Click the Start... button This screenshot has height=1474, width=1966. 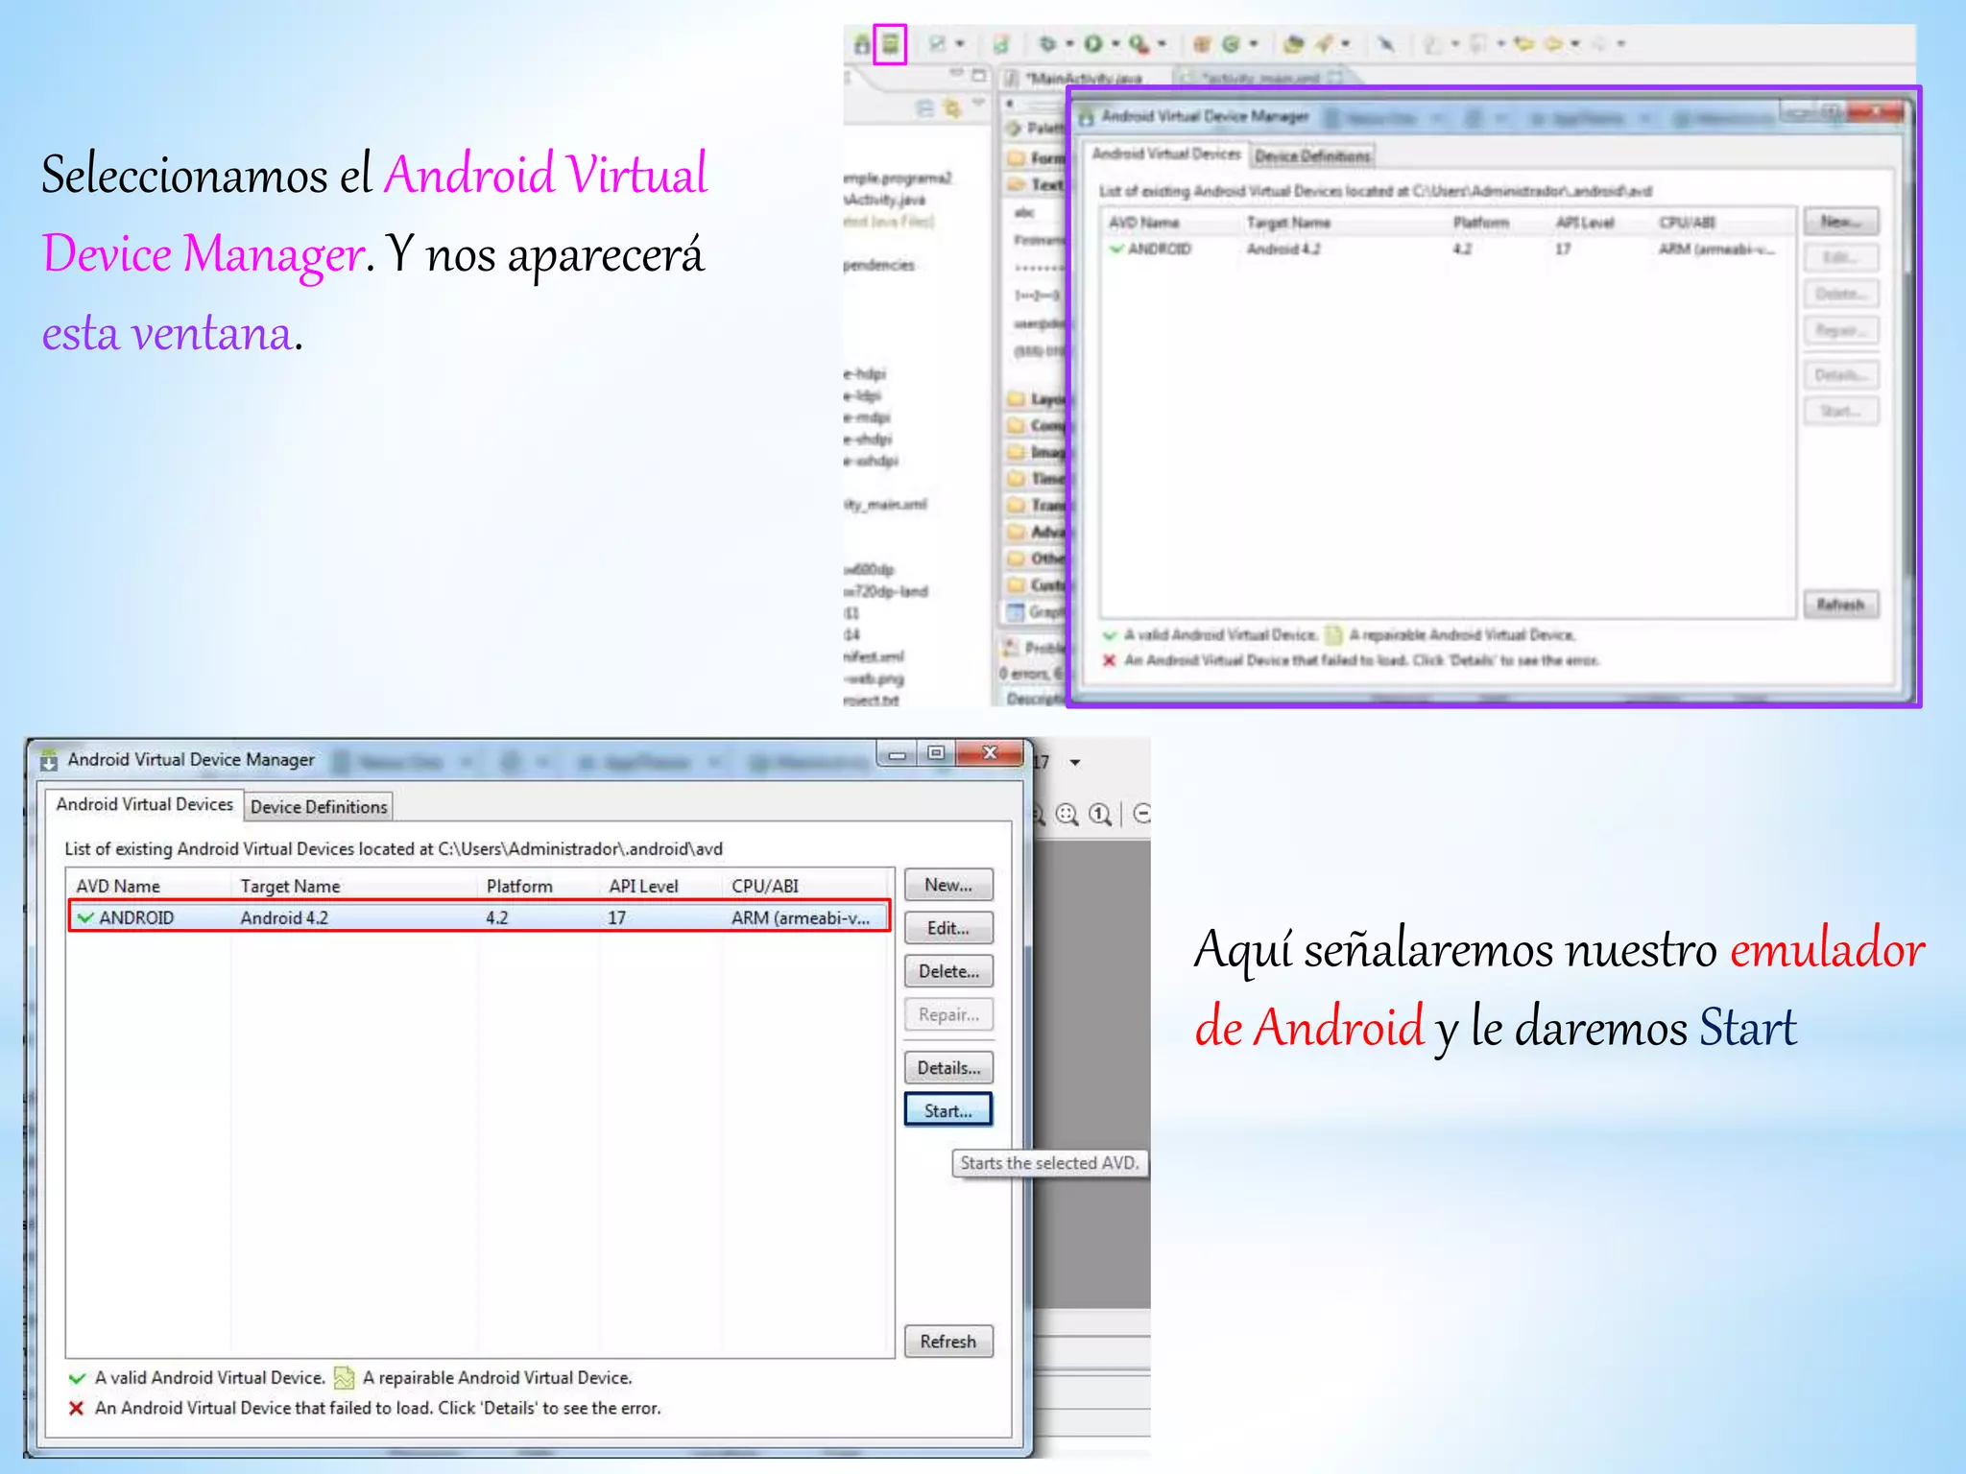(x=948, y=1110)
